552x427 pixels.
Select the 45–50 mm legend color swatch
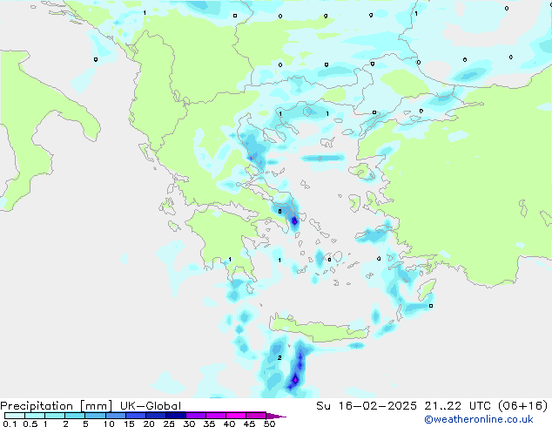(x=256, y=416)
